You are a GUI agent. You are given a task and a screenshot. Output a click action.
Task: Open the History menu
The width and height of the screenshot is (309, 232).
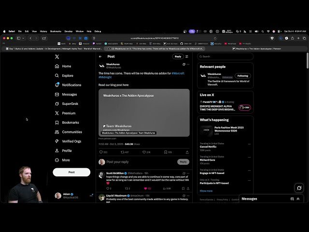pyautogui.click(x=43, y=31)
